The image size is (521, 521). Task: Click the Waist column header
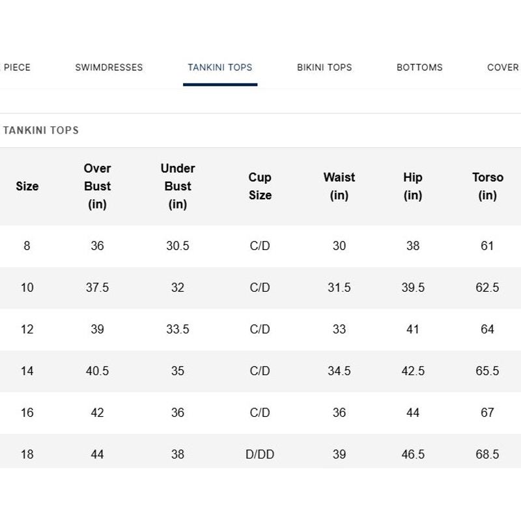coord(339,186)
